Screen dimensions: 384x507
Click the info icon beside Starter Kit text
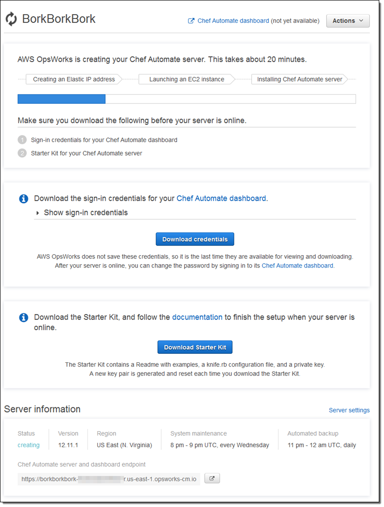(x=23, y=317)
